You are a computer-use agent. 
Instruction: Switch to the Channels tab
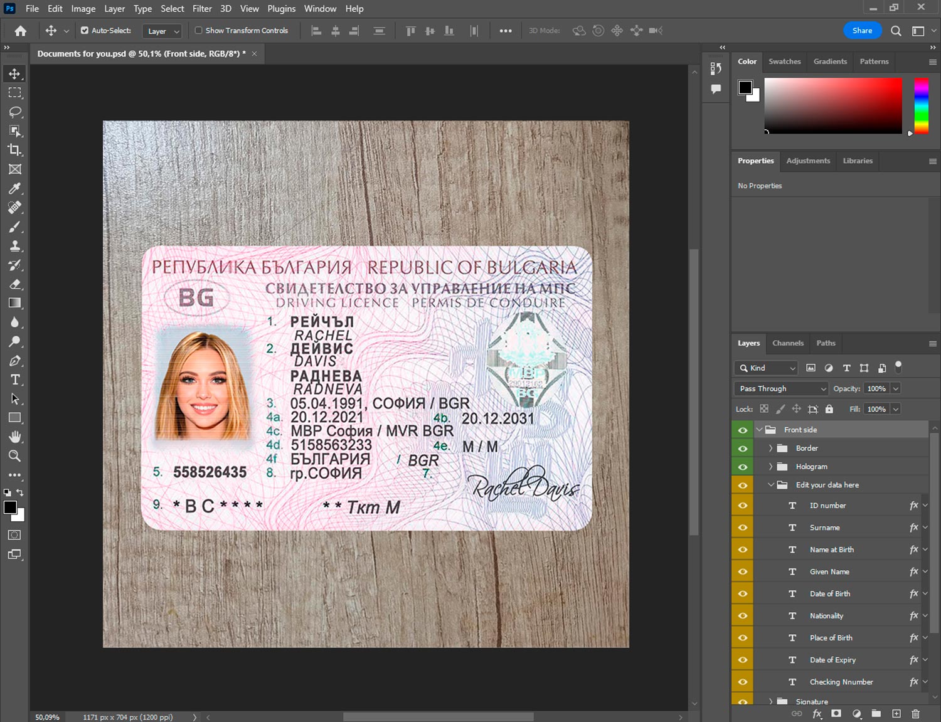pos(787,343)
